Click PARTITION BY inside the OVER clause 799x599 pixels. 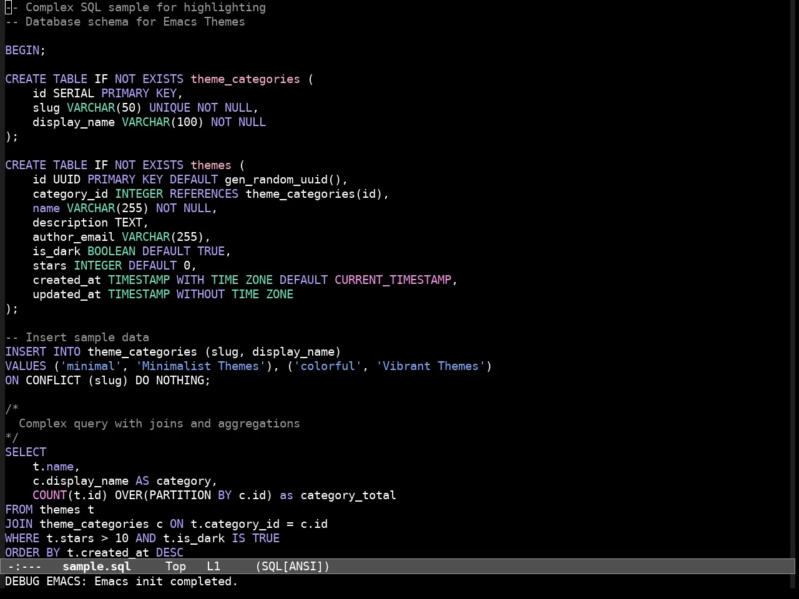[190, 495]
